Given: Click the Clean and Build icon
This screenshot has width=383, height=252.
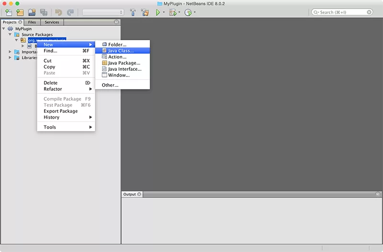Looking at the screenshot, I should (145, 12).
